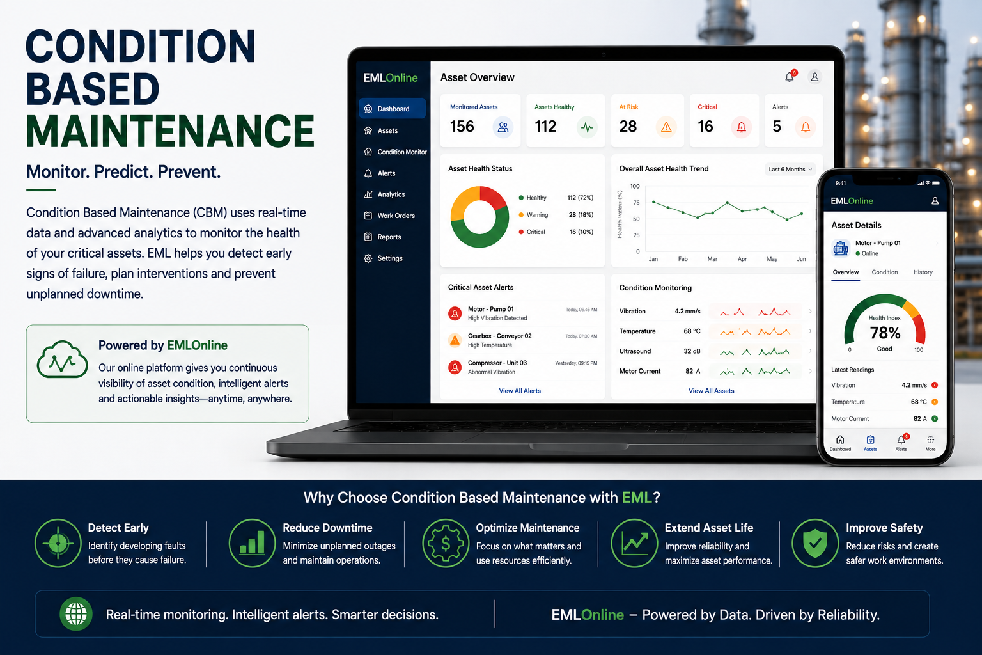Image resolution: width=982 pixels, height=655 pixels.
Task: Tap the EMLOnline logo in the phone header
Action: tap(852, 201)
